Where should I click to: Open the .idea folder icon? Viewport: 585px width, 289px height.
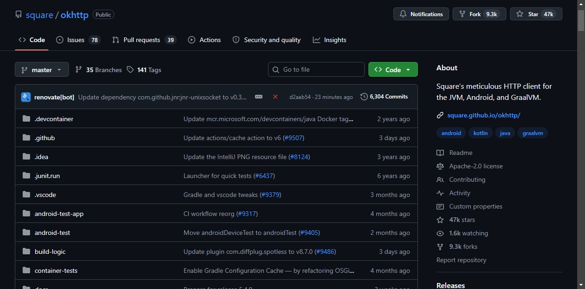click(x=26, y=157)
